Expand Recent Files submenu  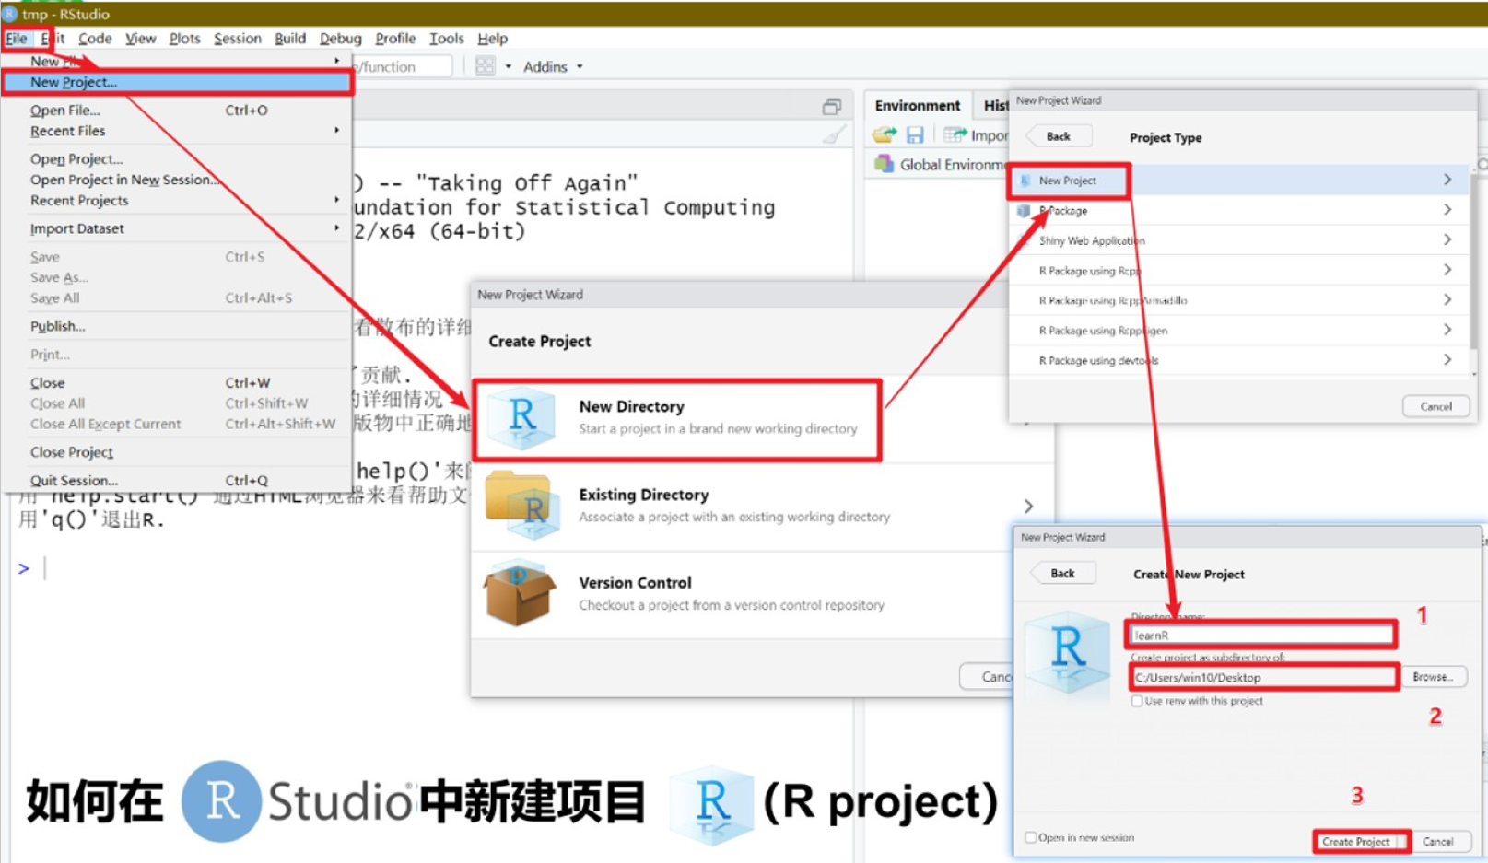coord(177,131)
